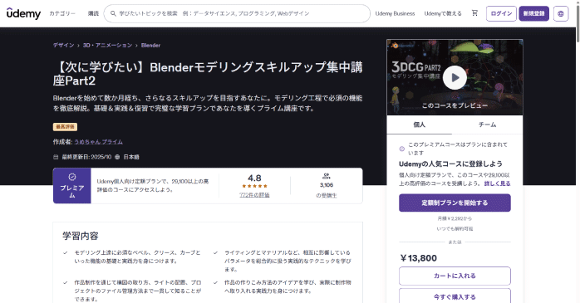Image resolution: width=580 pixels, height=303 pixels.
Task: Open the カテゴリー menu
Action: [62, 13]
